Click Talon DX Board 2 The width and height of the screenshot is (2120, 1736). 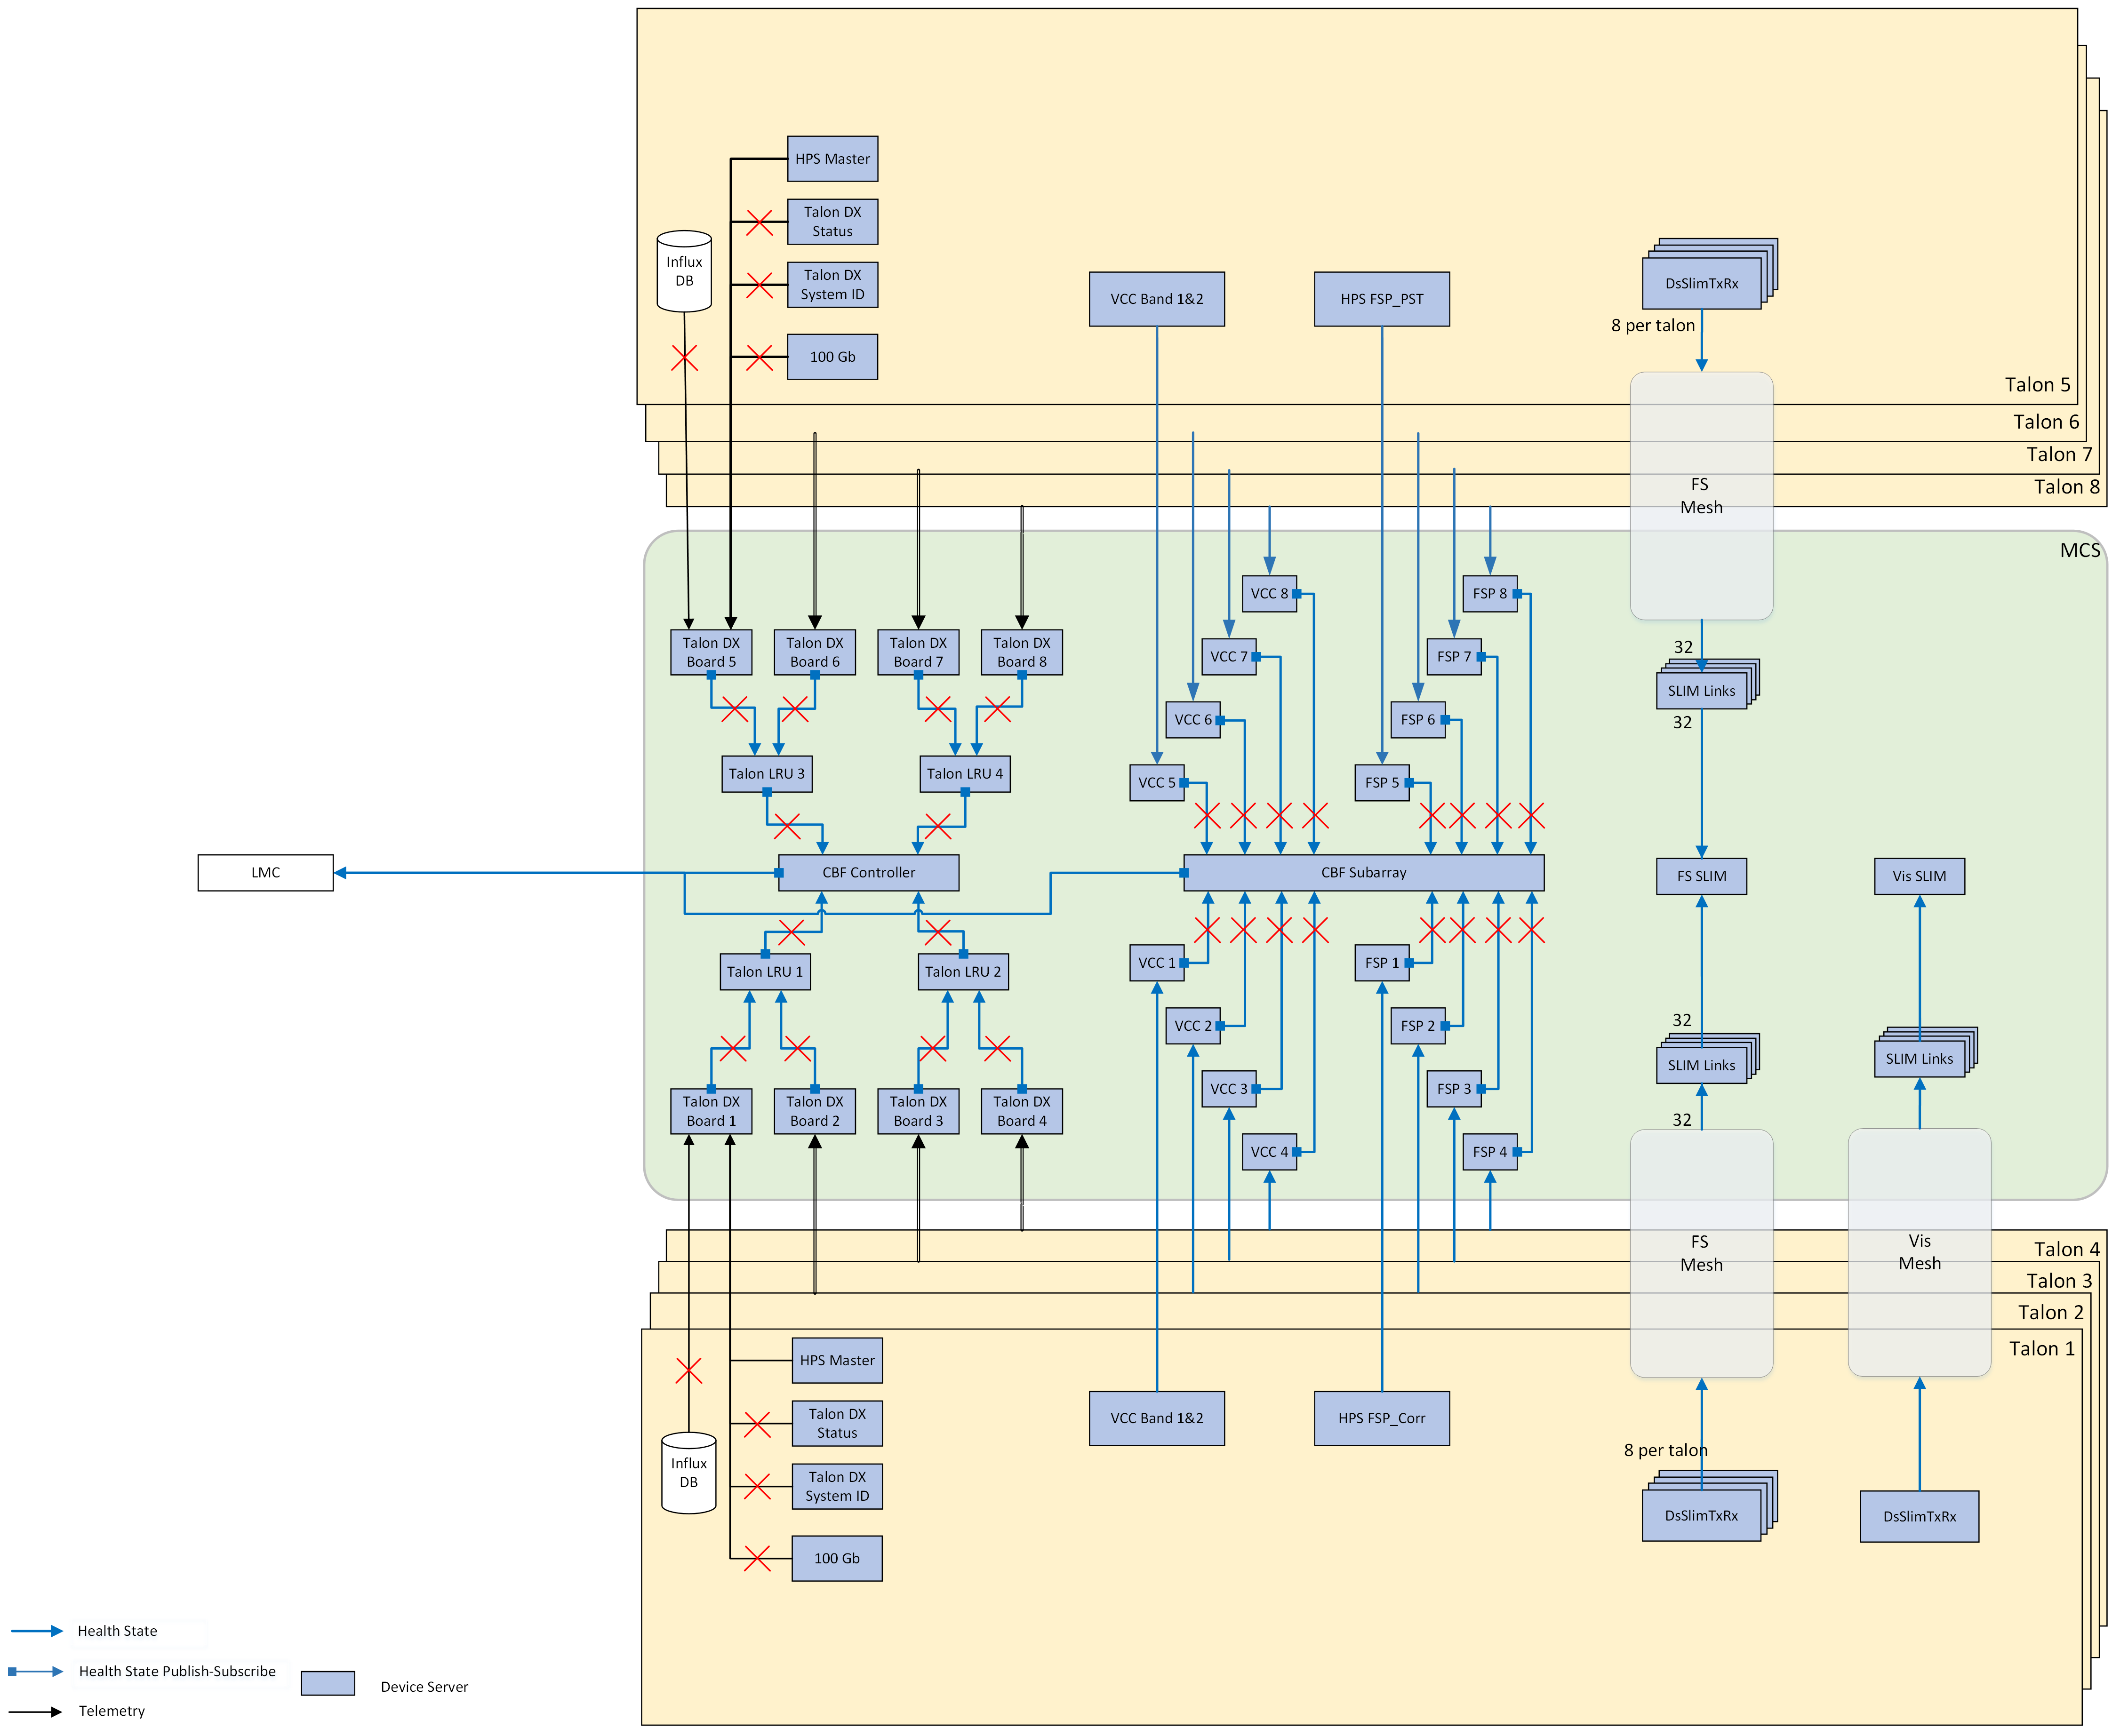click(x=815, y=1111)
